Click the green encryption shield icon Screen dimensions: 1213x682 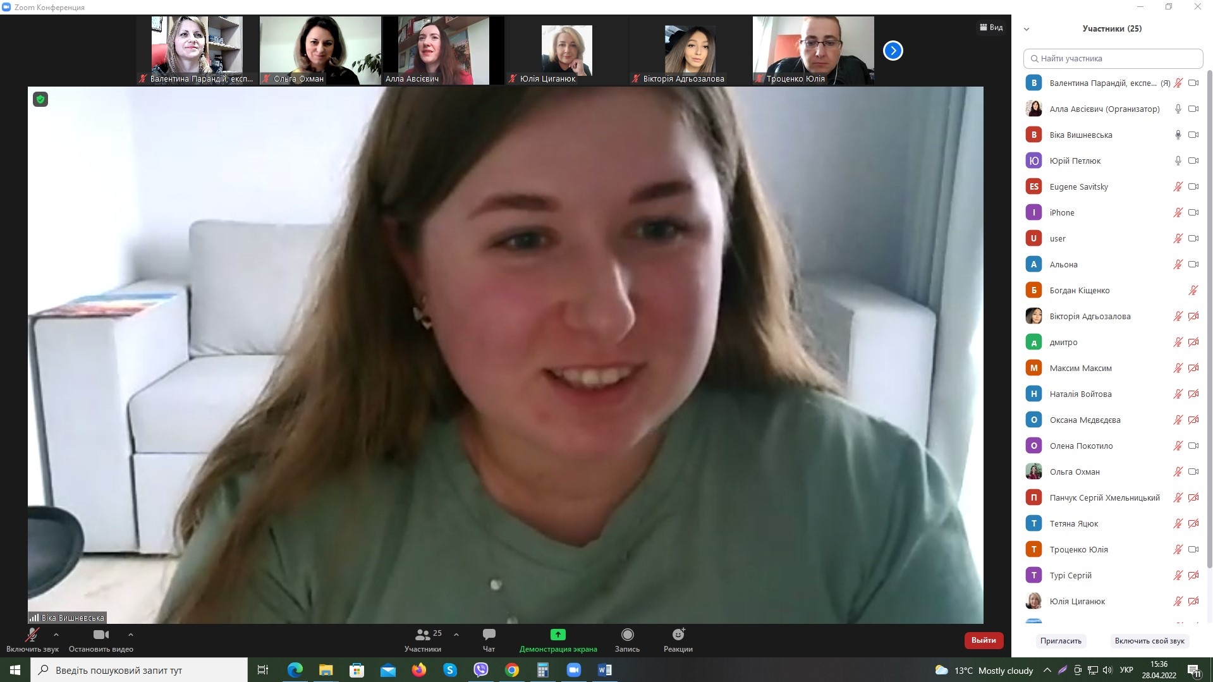pyautogui.click(x=40, y=99)
